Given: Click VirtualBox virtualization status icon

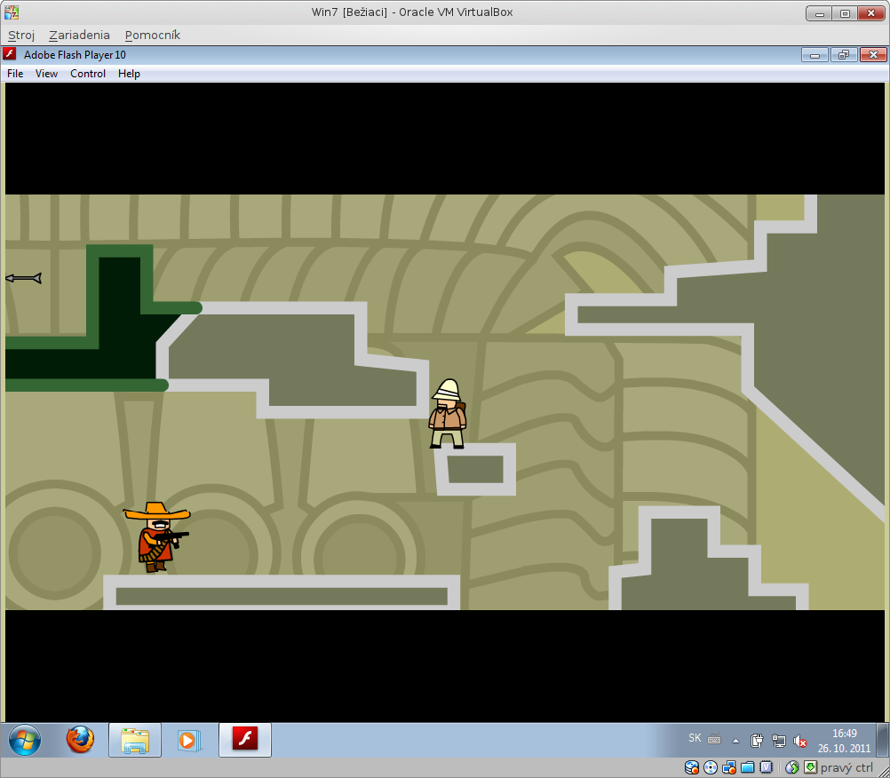Looking at the screenshot, I should (767, 767).
